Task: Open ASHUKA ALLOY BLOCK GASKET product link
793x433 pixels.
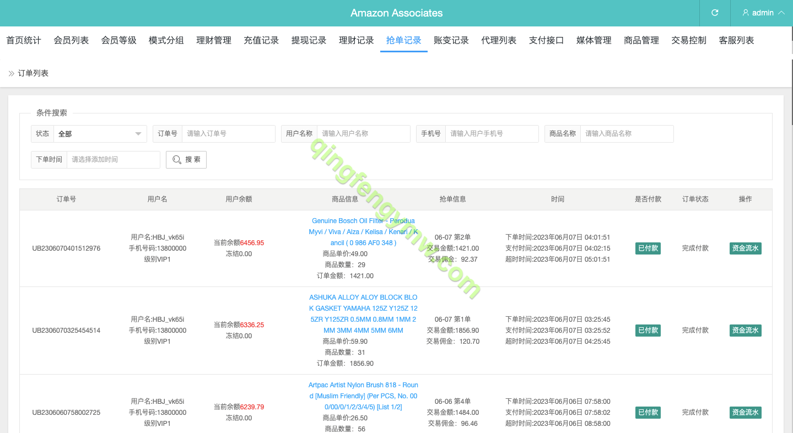Action: [x=363, y=314]
